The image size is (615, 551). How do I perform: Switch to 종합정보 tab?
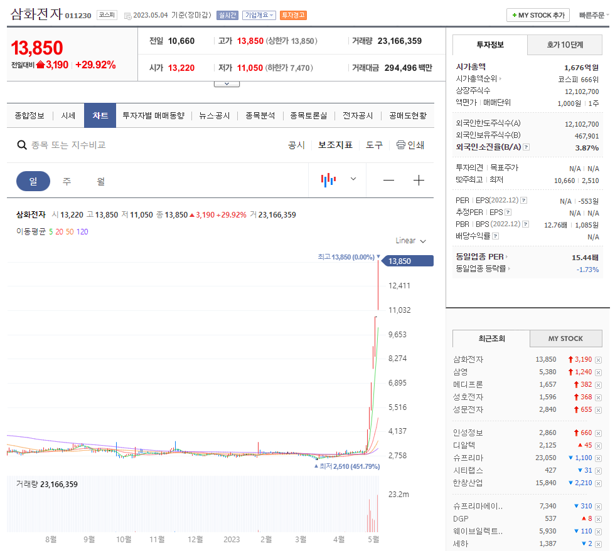[29, 115]
